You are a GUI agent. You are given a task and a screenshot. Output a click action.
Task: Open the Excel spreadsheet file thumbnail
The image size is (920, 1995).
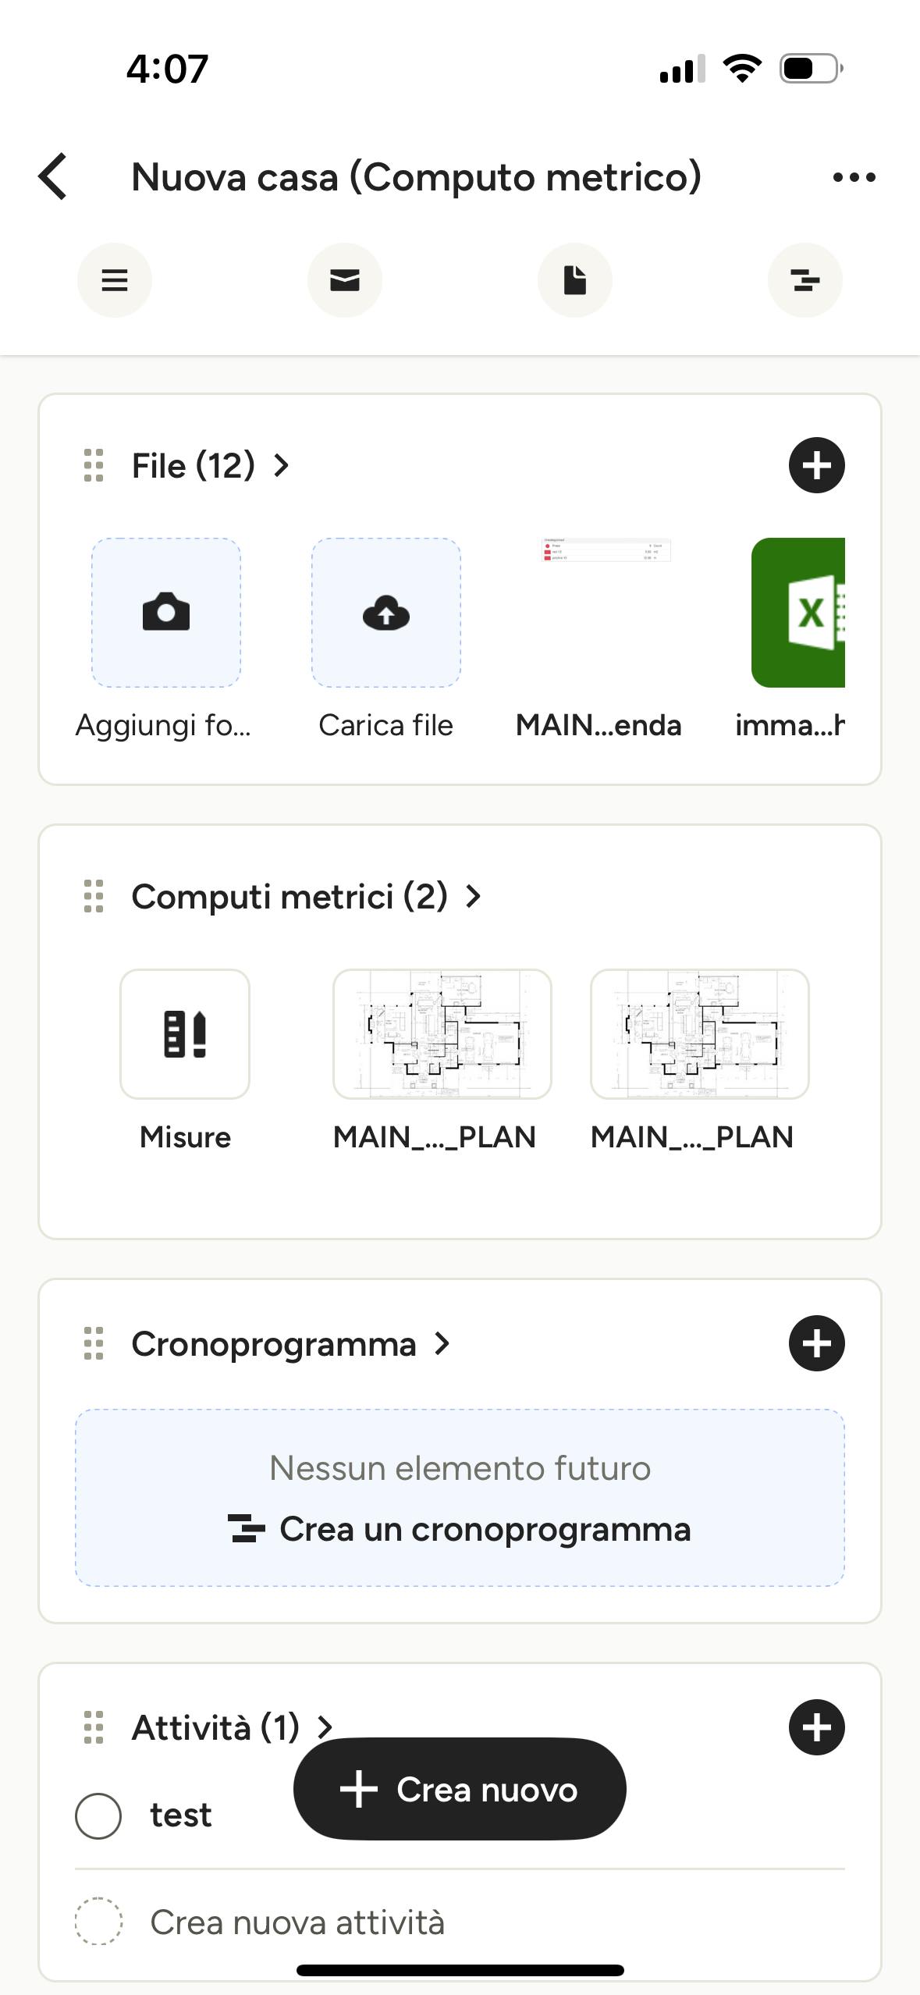click(798, 613)
